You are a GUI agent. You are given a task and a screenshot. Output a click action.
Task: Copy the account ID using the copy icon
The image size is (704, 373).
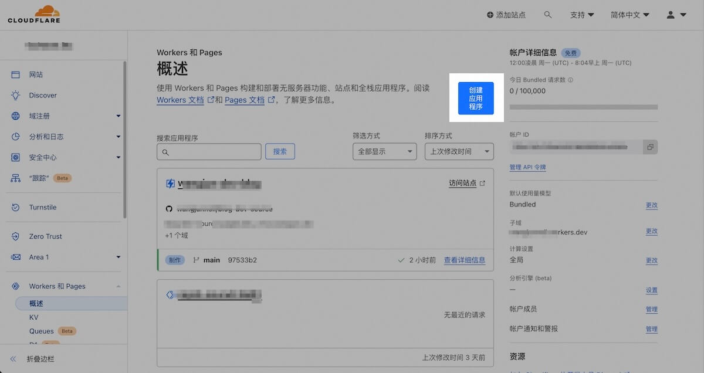pos(650,147)
